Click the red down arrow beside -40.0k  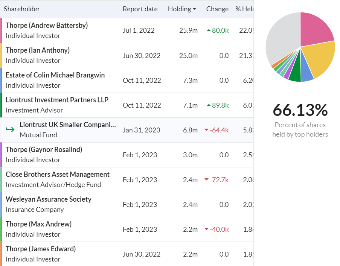[x=206, y=229]
